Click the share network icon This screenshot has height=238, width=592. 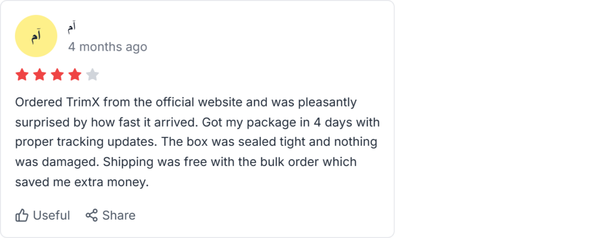point(91,216)
